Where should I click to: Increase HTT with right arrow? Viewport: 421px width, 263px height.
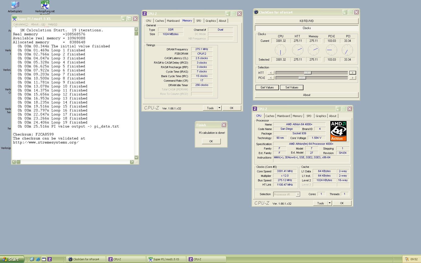click(353, 73)
